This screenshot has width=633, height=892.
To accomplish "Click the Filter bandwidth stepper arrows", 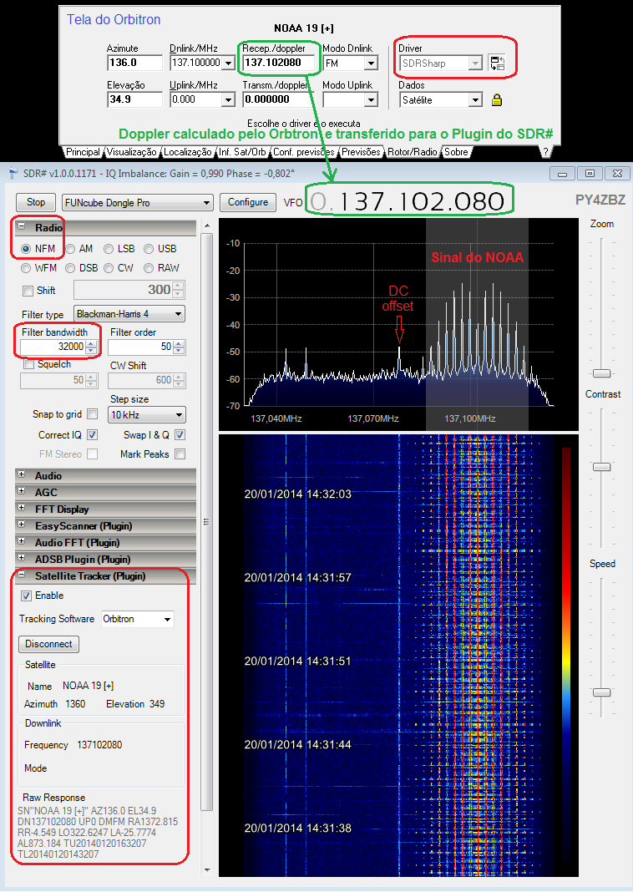I will coord(92,347).
